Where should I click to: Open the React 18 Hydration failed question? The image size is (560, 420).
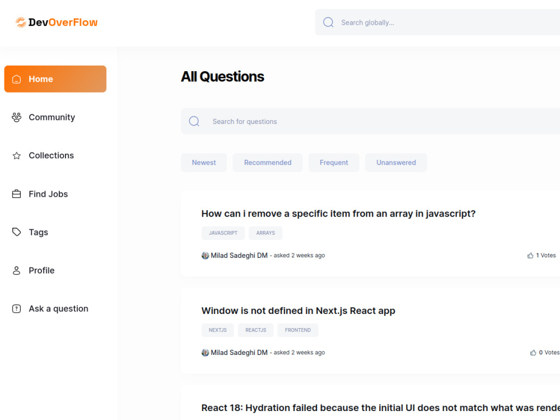381,408
